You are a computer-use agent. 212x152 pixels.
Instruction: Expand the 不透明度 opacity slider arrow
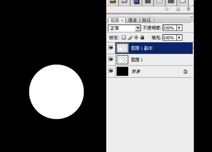click(179, 28)
